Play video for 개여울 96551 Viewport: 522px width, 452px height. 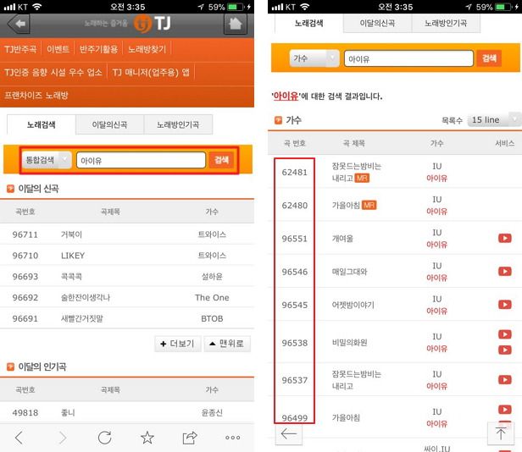click(x=505, y=238)
